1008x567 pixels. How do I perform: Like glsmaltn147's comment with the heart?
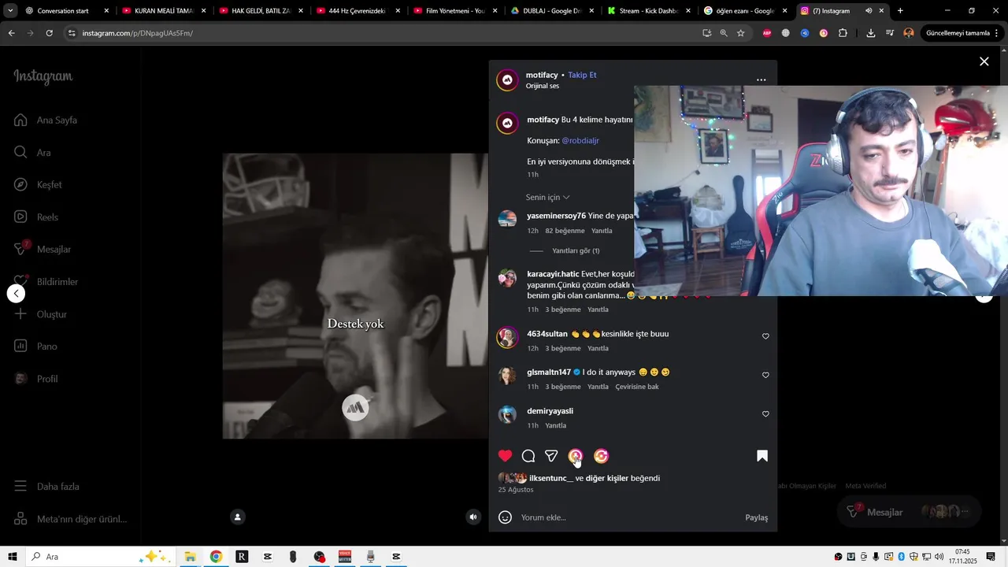pos(765,375)
